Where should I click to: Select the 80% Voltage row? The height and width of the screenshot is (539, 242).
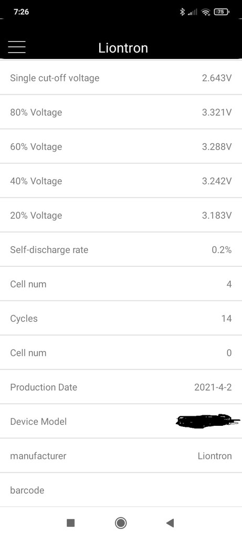click(x=121, y=112)
